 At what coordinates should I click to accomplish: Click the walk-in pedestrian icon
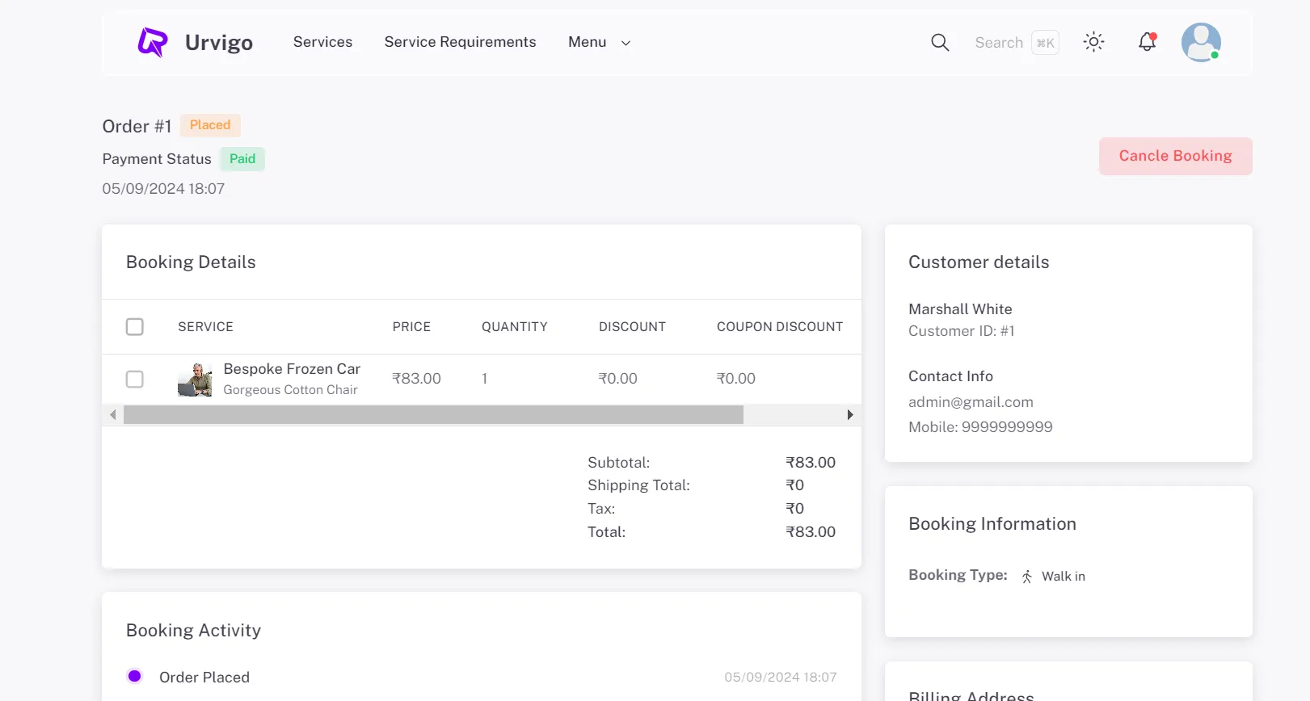1026,577
